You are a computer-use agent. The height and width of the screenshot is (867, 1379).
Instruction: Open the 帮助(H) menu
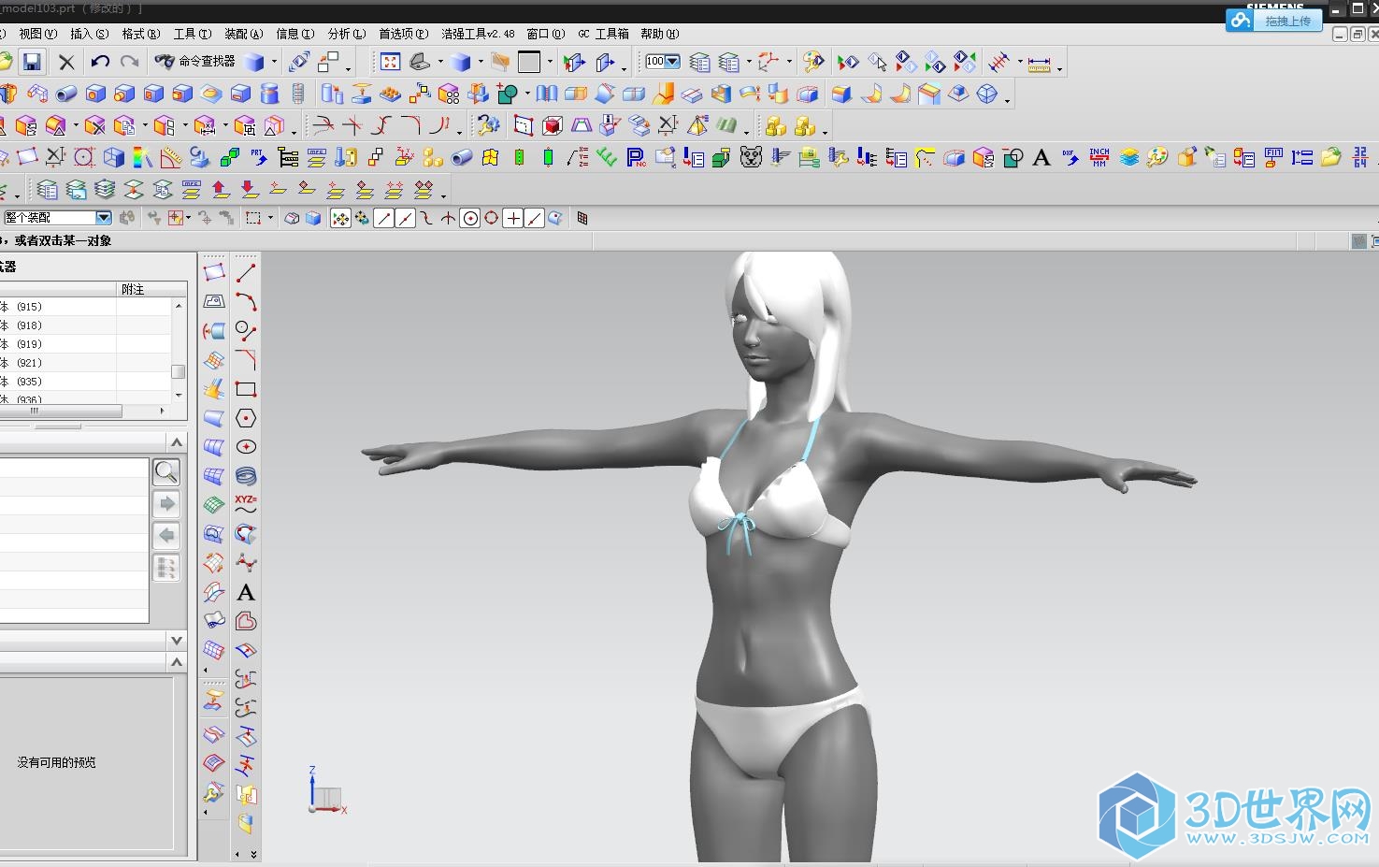tap(659, 34)
